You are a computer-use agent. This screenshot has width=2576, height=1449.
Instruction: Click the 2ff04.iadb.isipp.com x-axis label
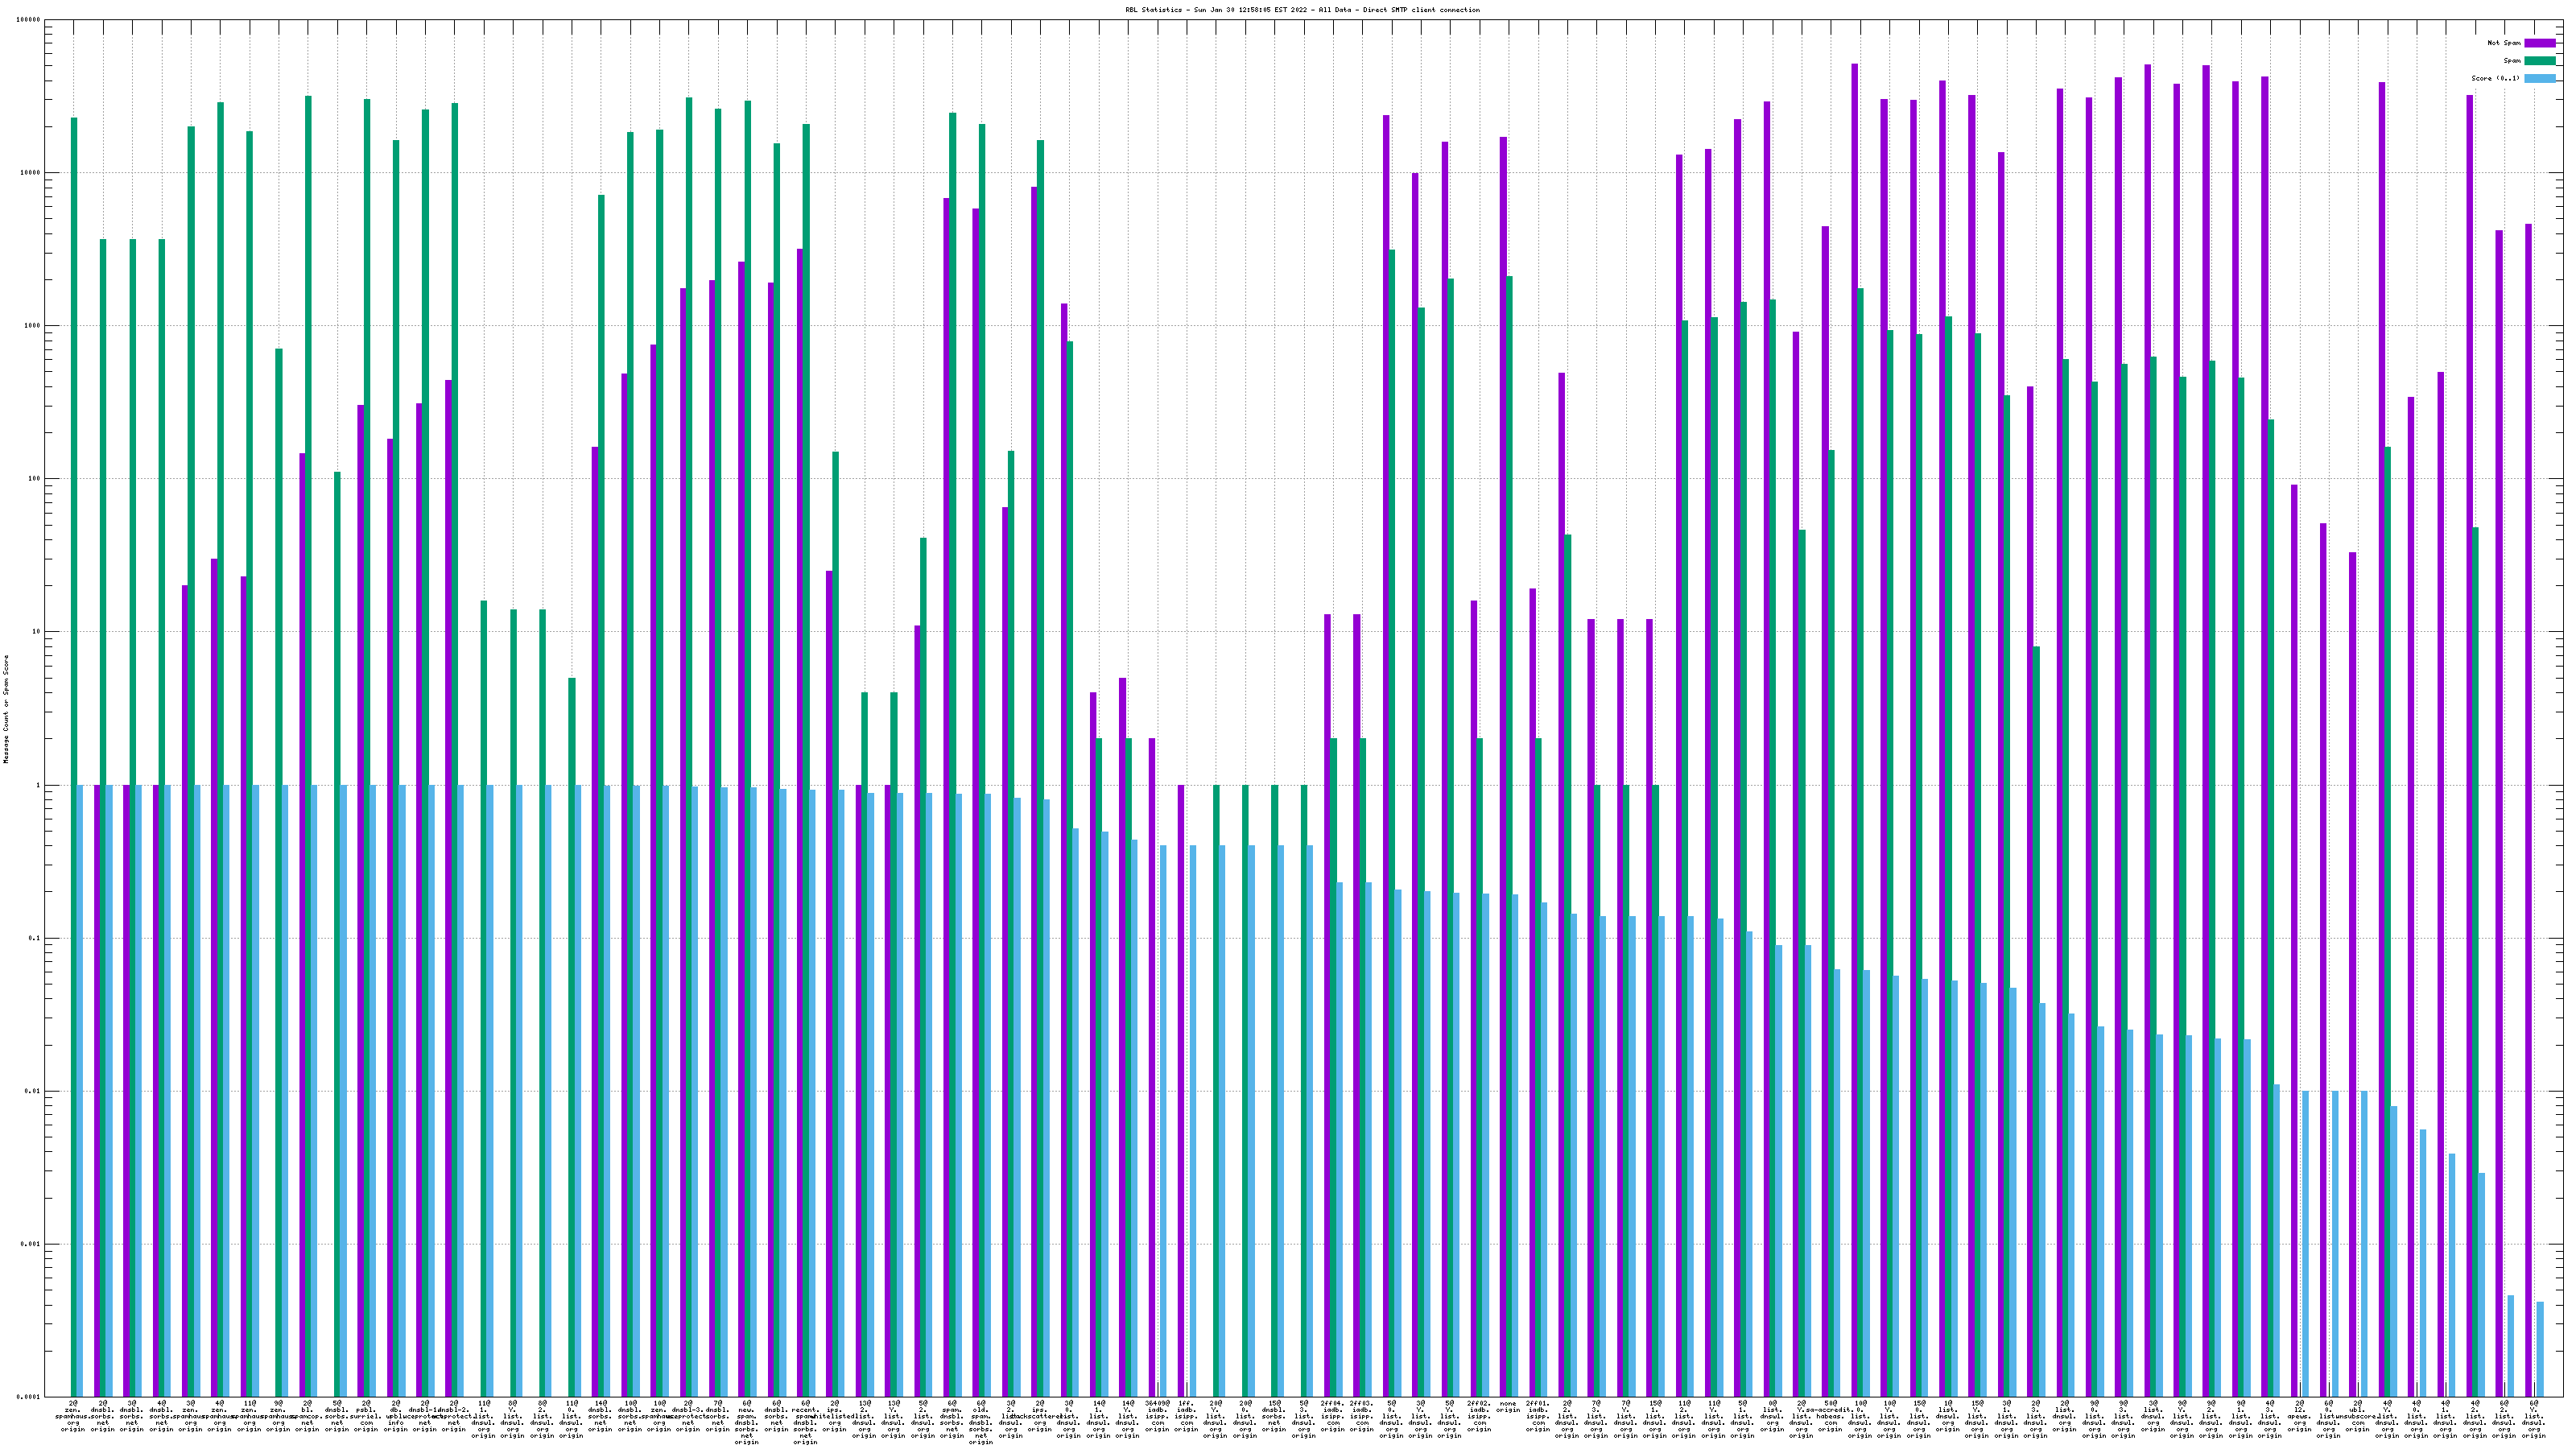click(1332, 1416)
